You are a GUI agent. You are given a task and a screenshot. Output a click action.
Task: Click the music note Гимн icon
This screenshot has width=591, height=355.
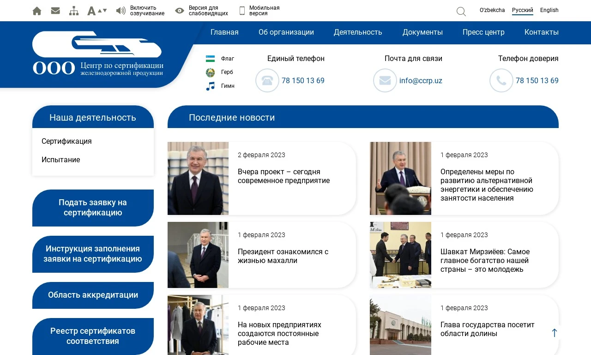click(211, 86)
